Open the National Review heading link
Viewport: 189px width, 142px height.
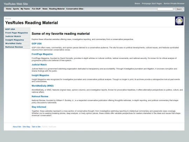(x=40, y=96)
